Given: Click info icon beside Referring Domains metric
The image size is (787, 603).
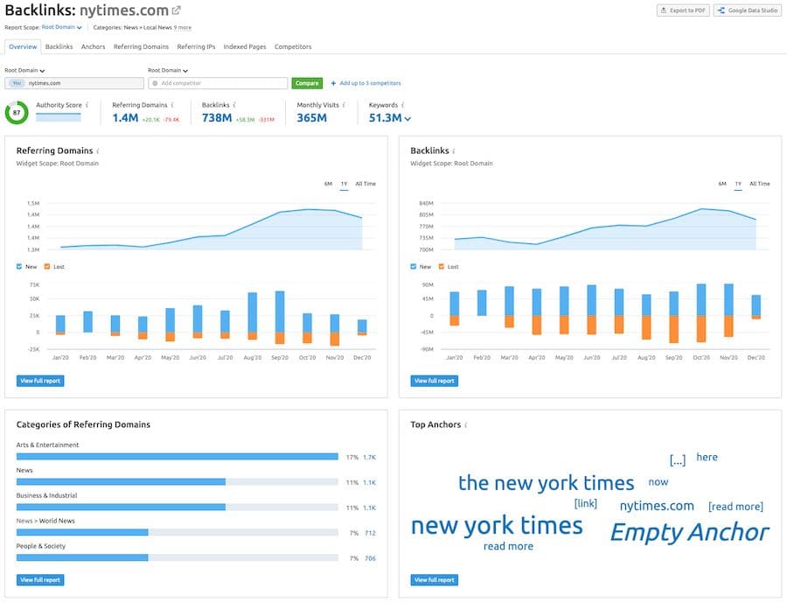Looking at the screenshot, I should point(172,105).
